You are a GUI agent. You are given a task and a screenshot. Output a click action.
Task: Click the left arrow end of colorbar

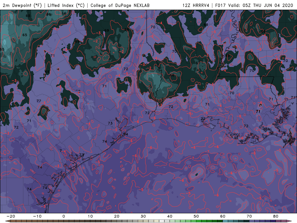7,221
